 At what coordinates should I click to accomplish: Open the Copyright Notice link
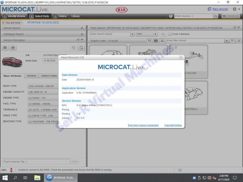click(173, 125)
